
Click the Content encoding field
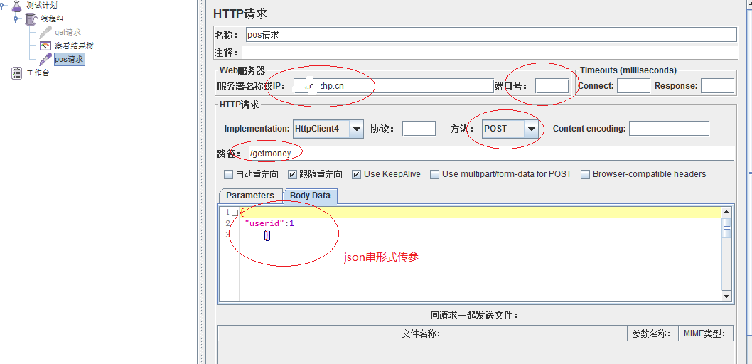coord(669,129)
